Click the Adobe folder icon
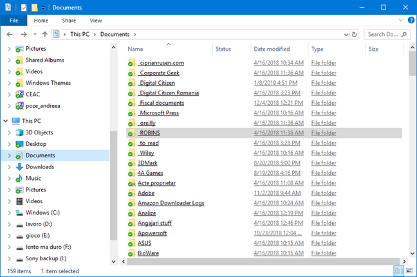The height and width of the screenshot is (277, 417). coord(131,193)
